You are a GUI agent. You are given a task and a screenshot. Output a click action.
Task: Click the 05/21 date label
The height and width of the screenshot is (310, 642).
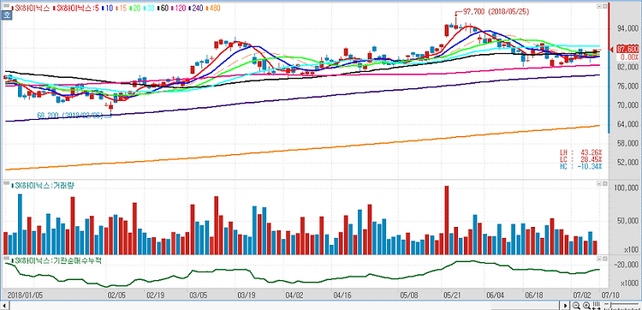(x=451, y=295)
